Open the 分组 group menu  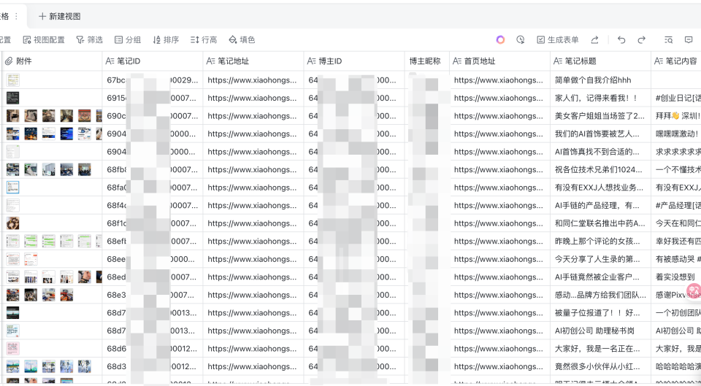coord(128,40)
